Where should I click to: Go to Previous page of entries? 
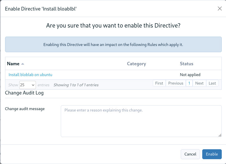[176, 83]
